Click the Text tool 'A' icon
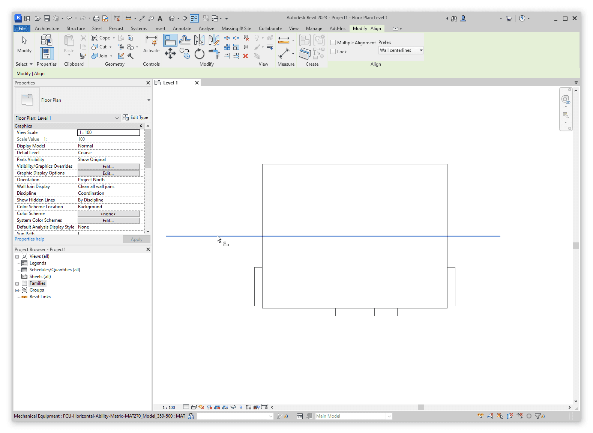 point(160,18)
